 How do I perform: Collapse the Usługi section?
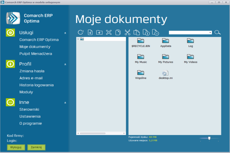[65, 33]
